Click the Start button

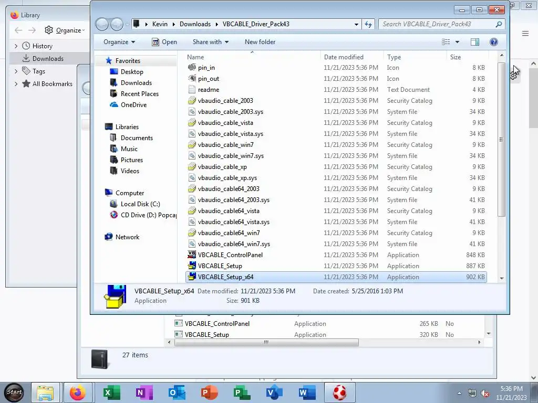pyautogui.click(x=14, y=393)
